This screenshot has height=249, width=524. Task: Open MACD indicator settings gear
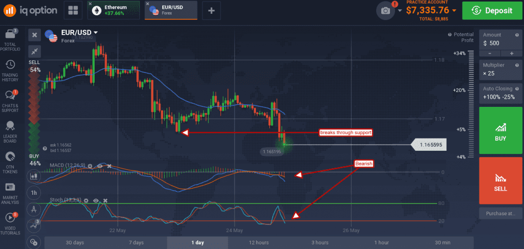[x=90, y=166]
